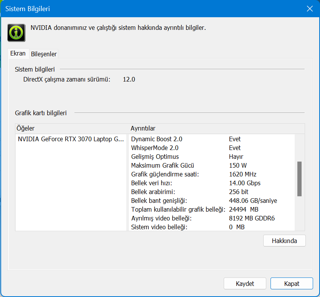Select the Gelişmiş Optimus row
The image size is (320, 297).
pyautogui.click(x=212, y=157)
